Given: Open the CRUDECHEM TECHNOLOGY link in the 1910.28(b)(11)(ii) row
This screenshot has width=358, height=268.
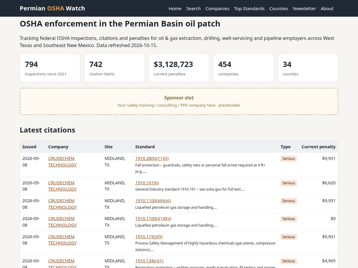Looking at the screenshot, I should coord(62,162).
